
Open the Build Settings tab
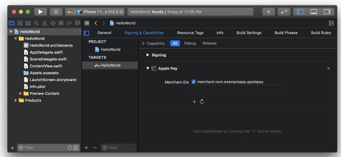tap(249, 33)
